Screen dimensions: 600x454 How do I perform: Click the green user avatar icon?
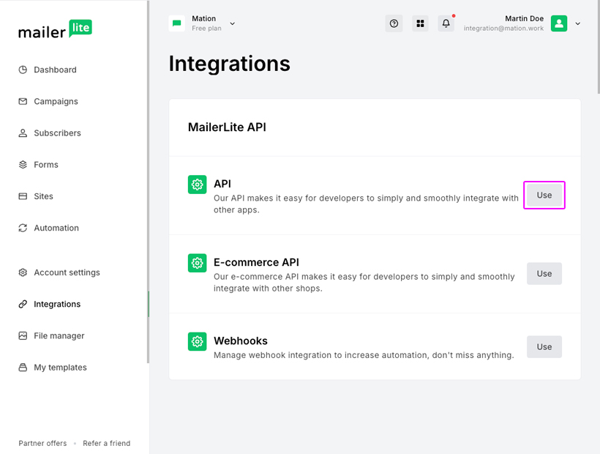tap(559, 23)
